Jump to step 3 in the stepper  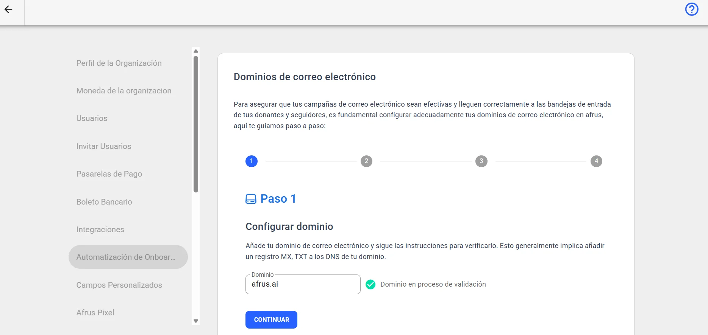pyautogui.click(x=481, y=161)
